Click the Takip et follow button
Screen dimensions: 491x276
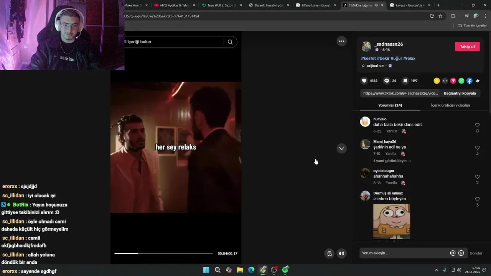click(x=467, y=47)
